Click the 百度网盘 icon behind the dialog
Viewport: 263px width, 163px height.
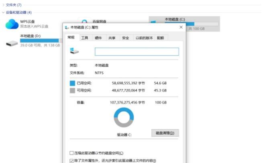[84, 21]
